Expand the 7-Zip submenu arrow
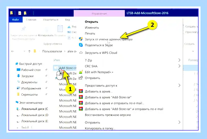 coord(179,60)
